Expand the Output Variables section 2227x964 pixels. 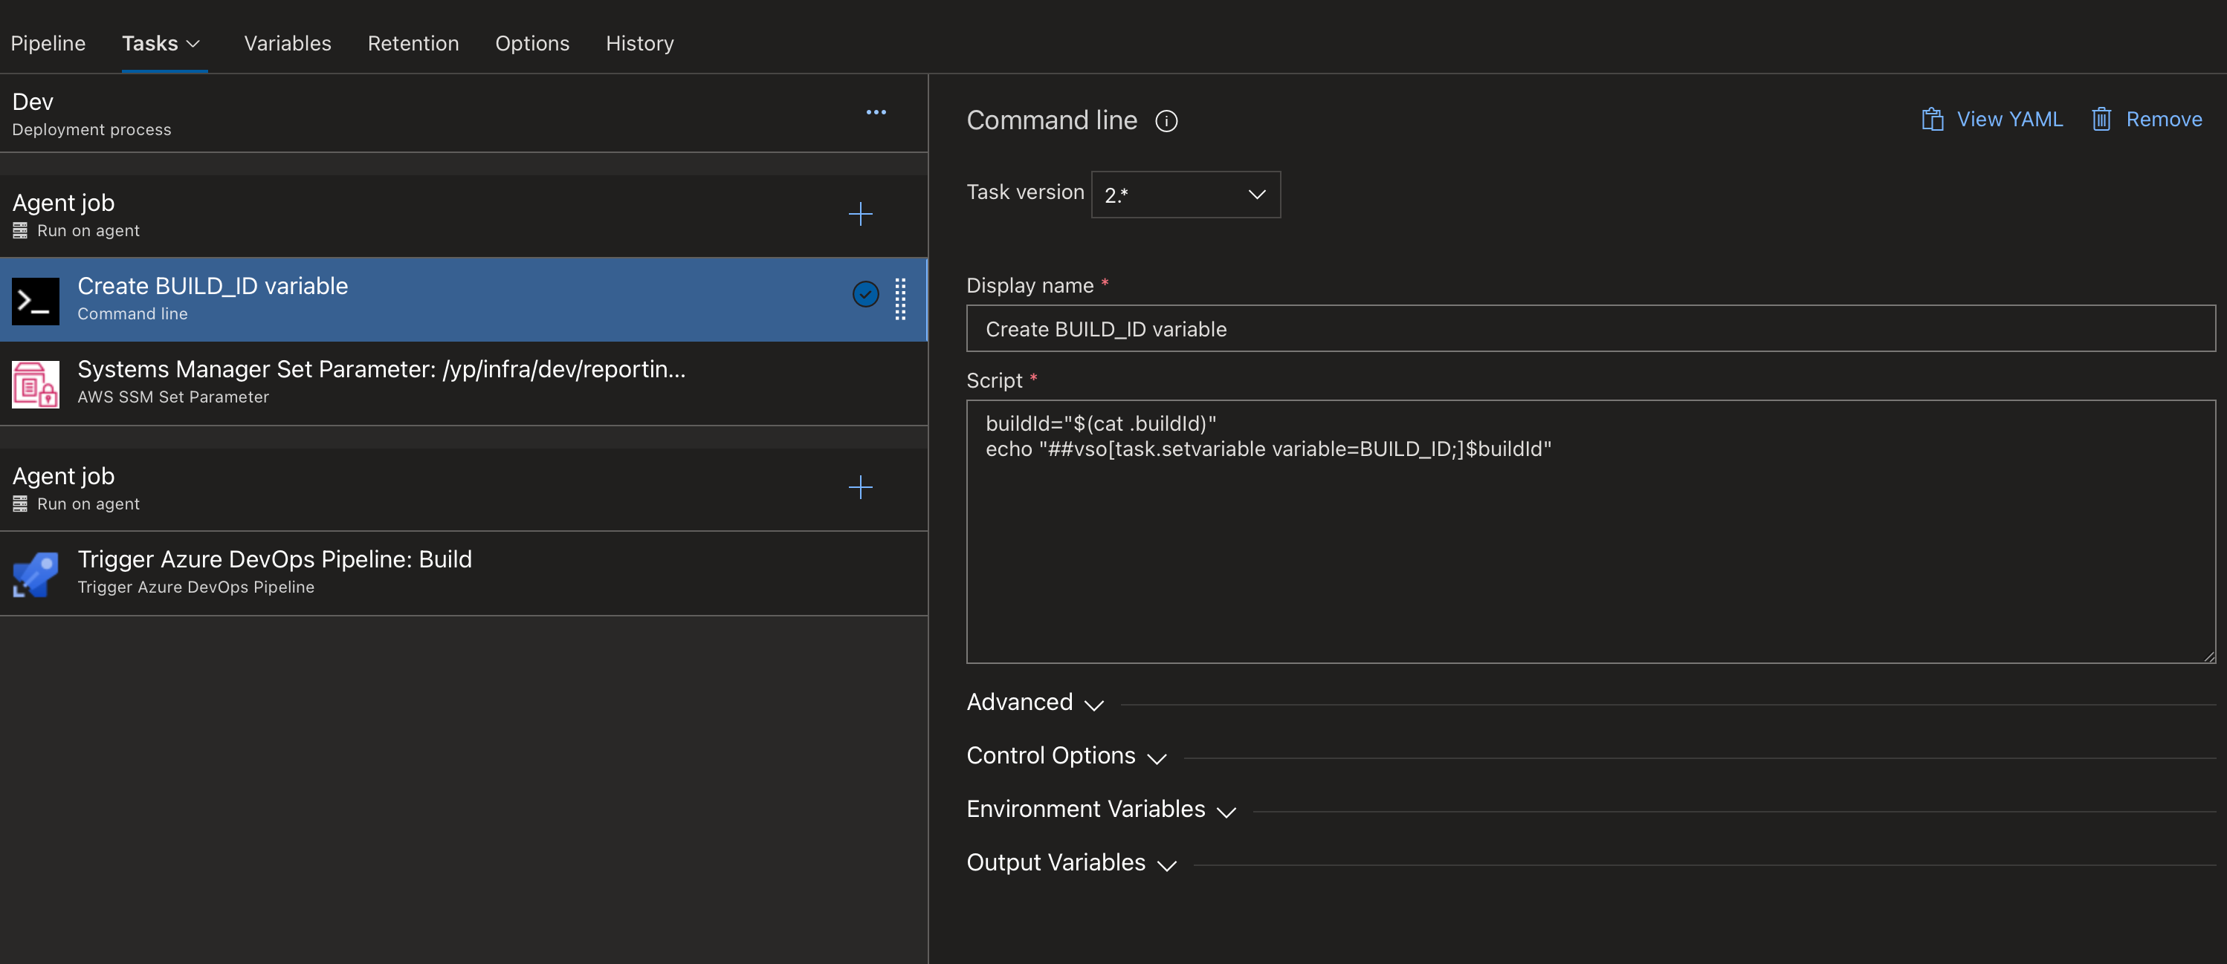[1070, 863]
